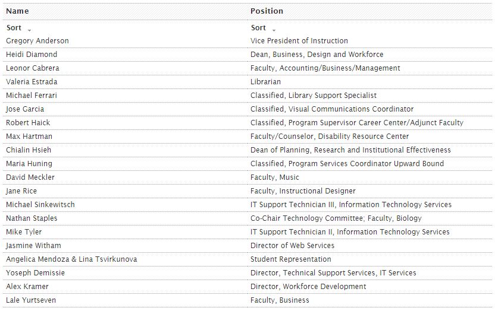Viewport: 495px width, 311px height.
Task: Sort table by Name column
Action: [x=14, y=28]
